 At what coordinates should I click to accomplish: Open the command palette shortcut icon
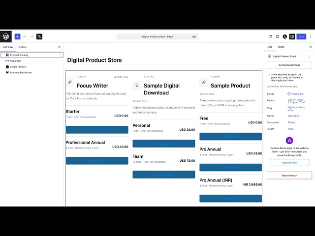pyautogui.click(x=194, y=37)
